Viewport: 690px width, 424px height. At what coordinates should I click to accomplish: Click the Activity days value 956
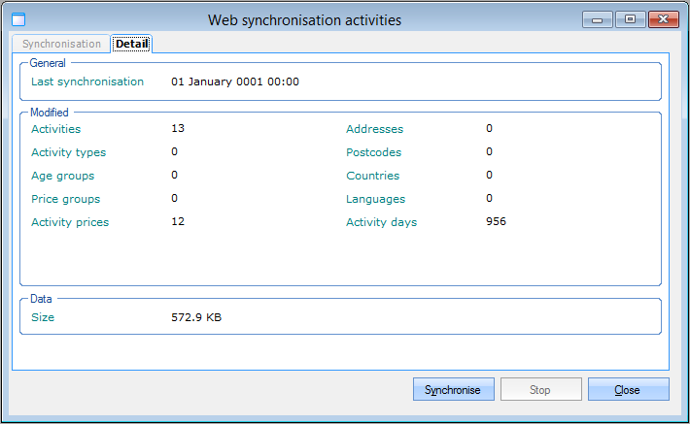[x=496, y=221]
